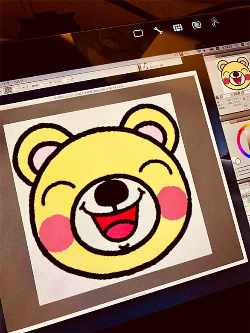Tap the rounded rectangle screen icon in the overlay
Screen dimensions: 250x333
(138, 33)
